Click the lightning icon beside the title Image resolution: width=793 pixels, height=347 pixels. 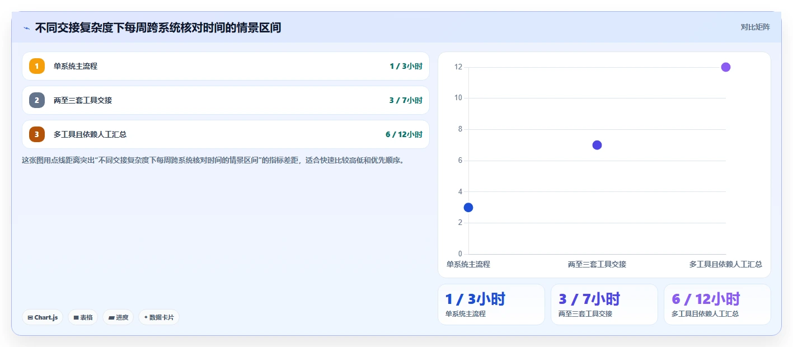coord(27,28)
